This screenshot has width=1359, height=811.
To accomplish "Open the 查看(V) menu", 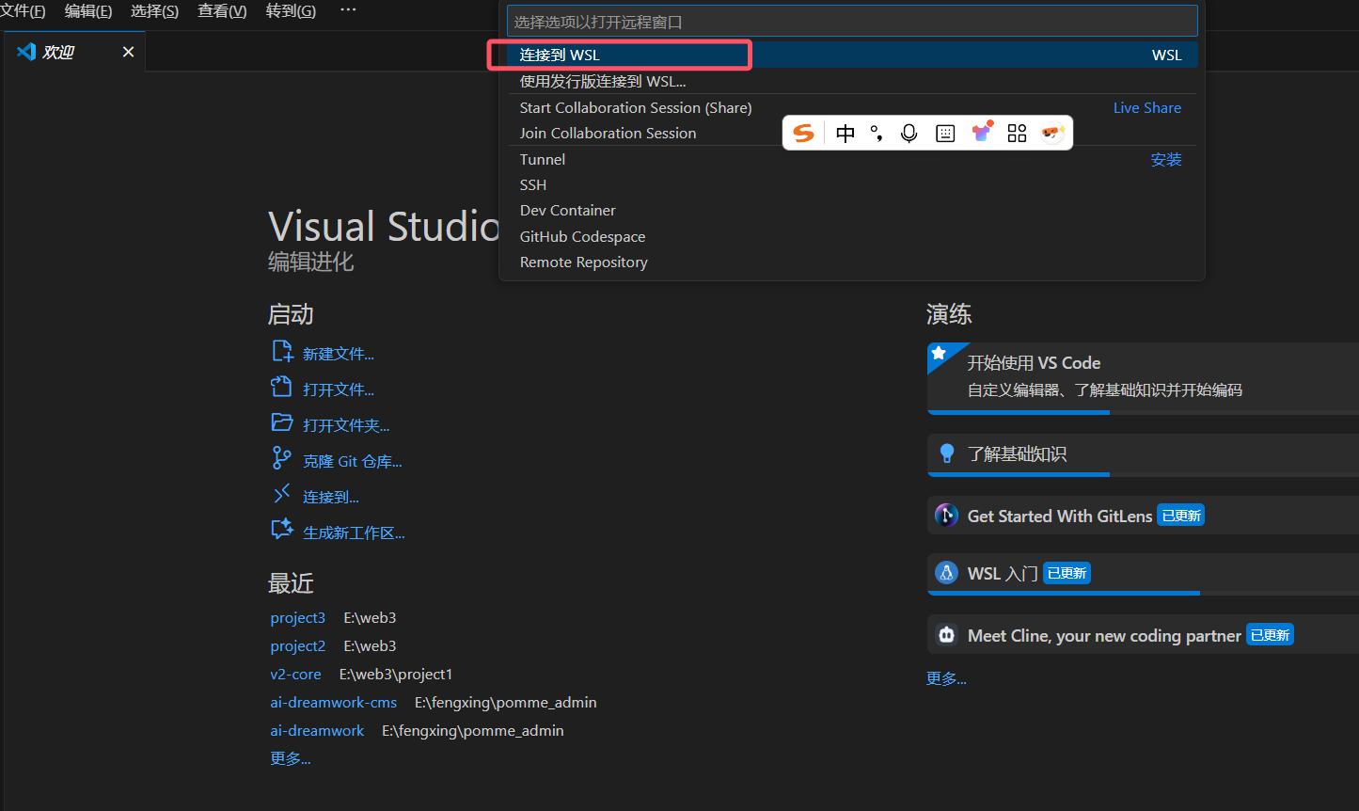I will point(222,11).
